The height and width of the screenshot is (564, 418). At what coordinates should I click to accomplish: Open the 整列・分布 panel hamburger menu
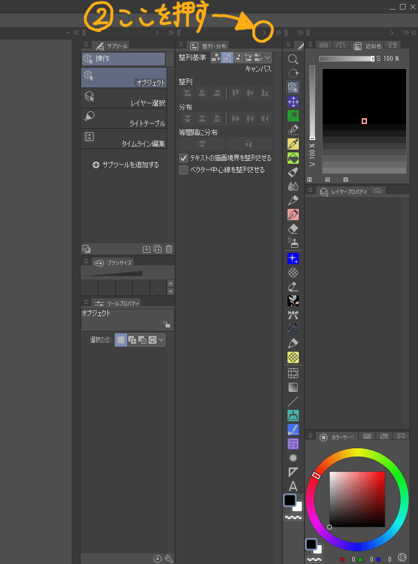181,45
